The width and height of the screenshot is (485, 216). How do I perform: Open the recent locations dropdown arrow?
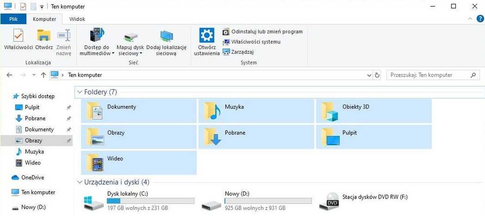click(34, 75)
